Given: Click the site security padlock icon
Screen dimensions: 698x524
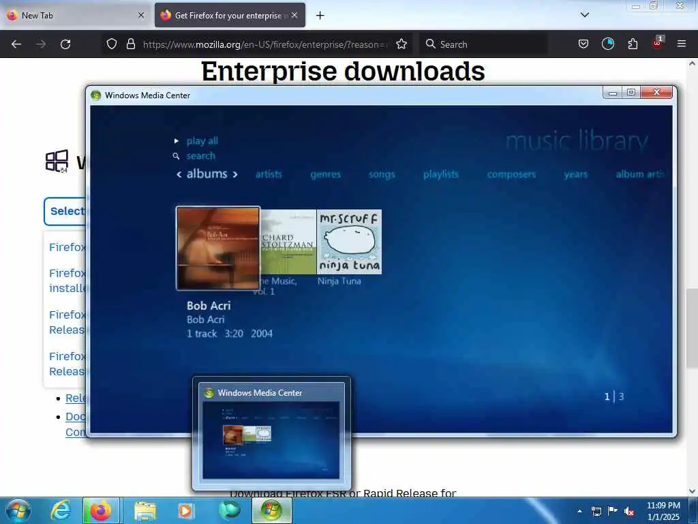Looking at the screenshot, I should [x=130, y=44].
